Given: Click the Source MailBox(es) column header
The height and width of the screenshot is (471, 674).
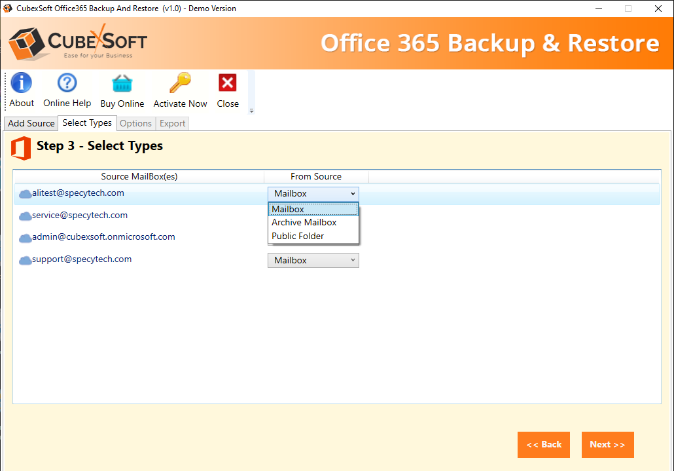Looking at the screenshot, I should pos(139,176).
